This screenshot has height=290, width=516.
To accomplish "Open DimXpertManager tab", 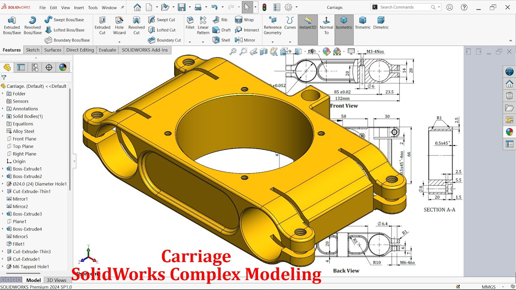I will point(49,67).
